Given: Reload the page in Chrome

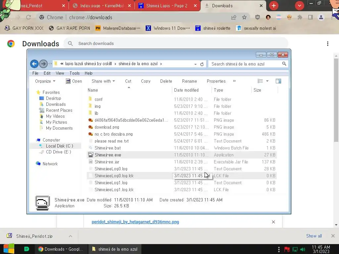Looking at the screenshot, I should click(28, 17).
